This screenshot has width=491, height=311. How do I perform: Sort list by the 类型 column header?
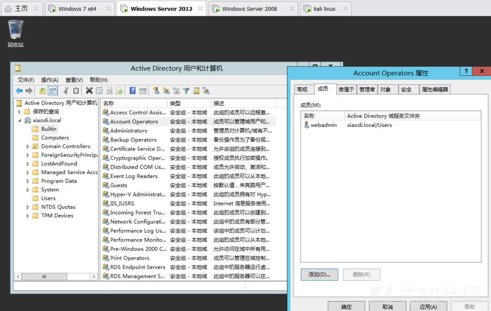point(189,103)
